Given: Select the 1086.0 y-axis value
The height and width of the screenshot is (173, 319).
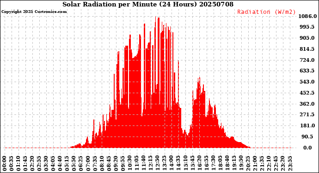Looking at the screenshot, I should tap(307, 16).
